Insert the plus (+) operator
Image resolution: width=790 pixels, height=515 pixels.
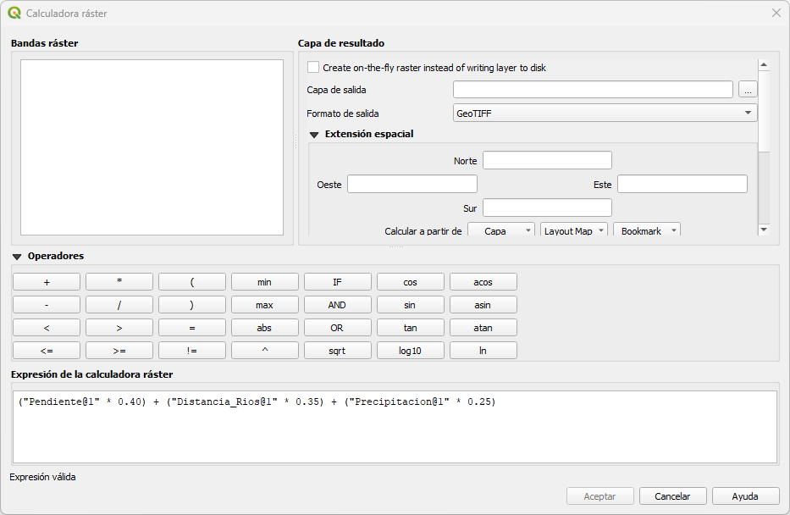click(47, 282)
